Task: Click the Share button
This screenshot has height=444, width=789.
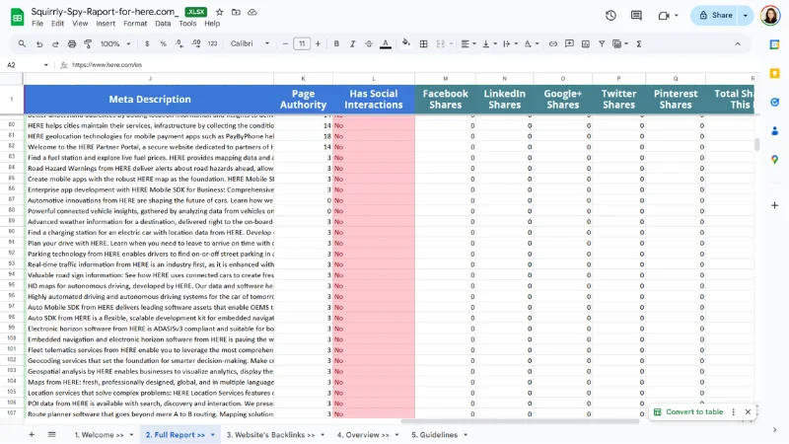Action: 717,15
